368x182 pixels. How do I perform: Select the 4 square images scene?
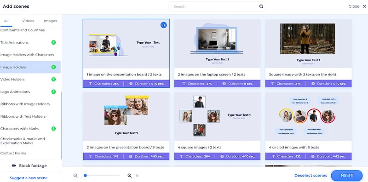(x=217, y=126)
